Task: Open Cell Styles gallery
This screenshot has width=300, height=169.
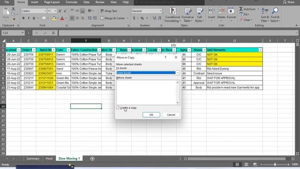Action: tap(199, 15)
